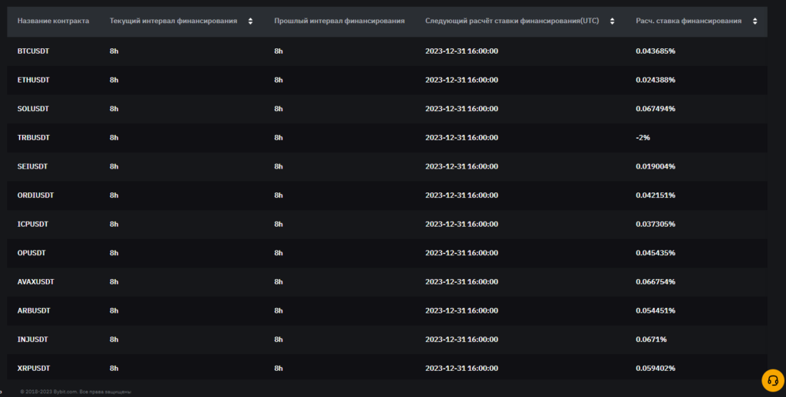Select the AVAXUSDT contract name

click(x=35, y=282)
